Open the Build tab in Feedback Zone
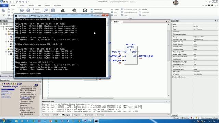The image size is (219, 123). pos(47,115)
